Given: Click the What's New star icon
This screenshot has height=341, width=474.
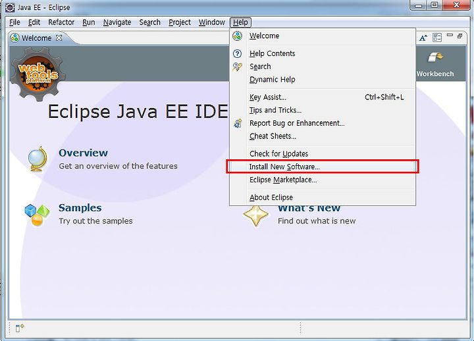Looking at the screenshot, I should (256, 215).
